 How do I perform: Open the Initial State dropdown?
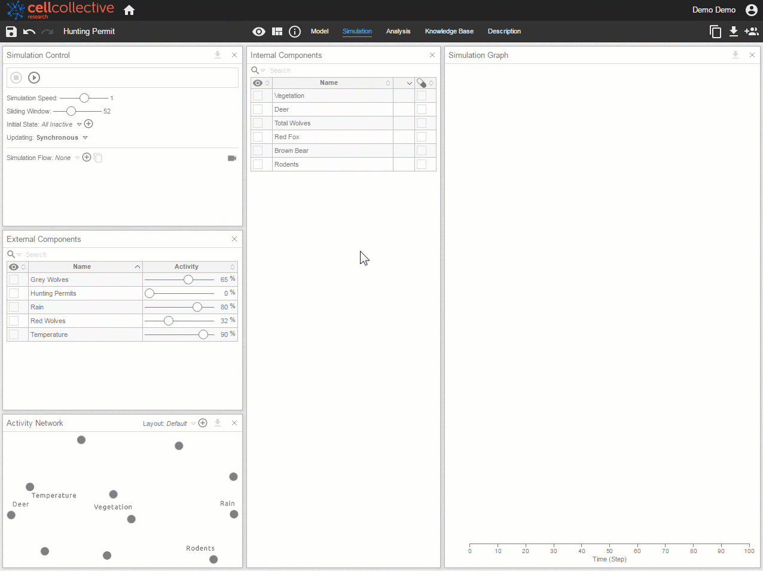[x=79, y=125]
